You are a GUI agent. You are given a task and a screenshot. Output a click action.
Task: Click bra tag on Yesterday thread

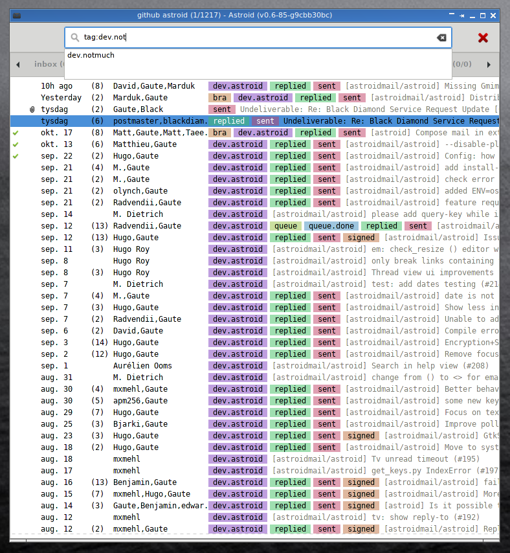[x=219, y=98]
